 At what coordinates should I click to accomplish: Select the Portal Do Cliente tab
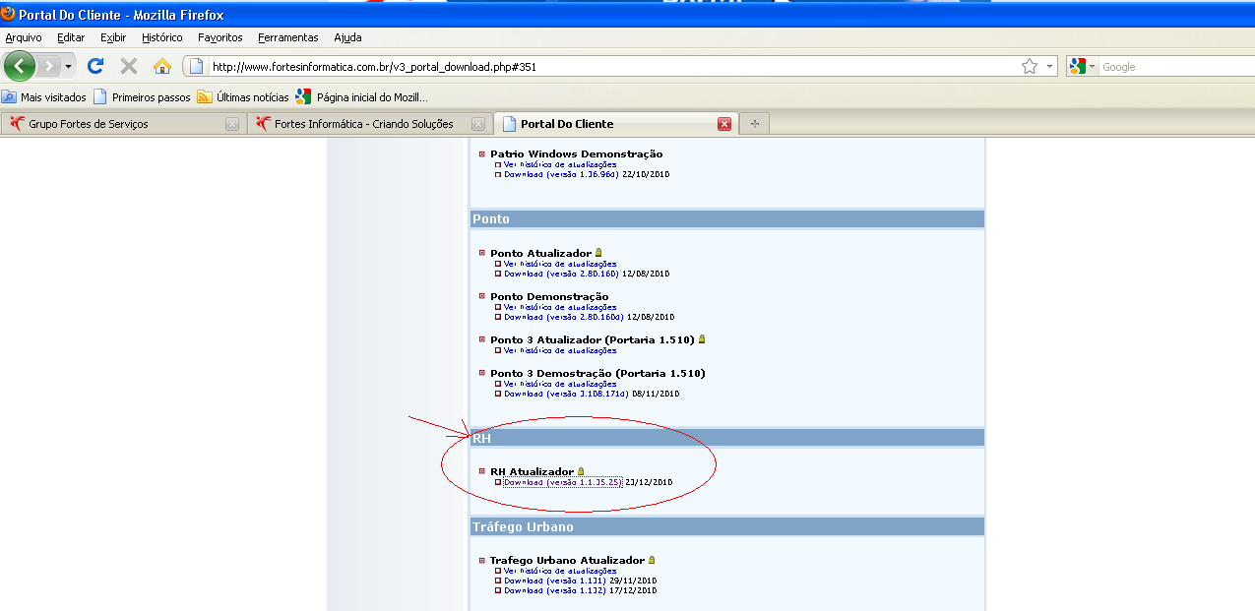pyautogui.click(x=615, y=124)
